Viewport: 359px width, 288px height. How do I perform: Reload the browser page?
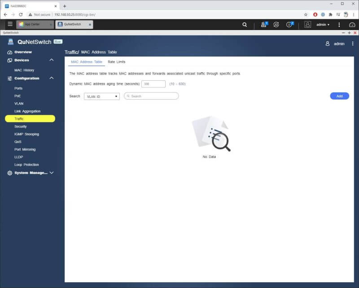coord(21,14)
